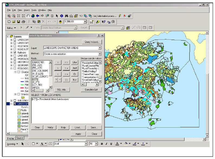Select the Zoom In tool

click(9, 16)
